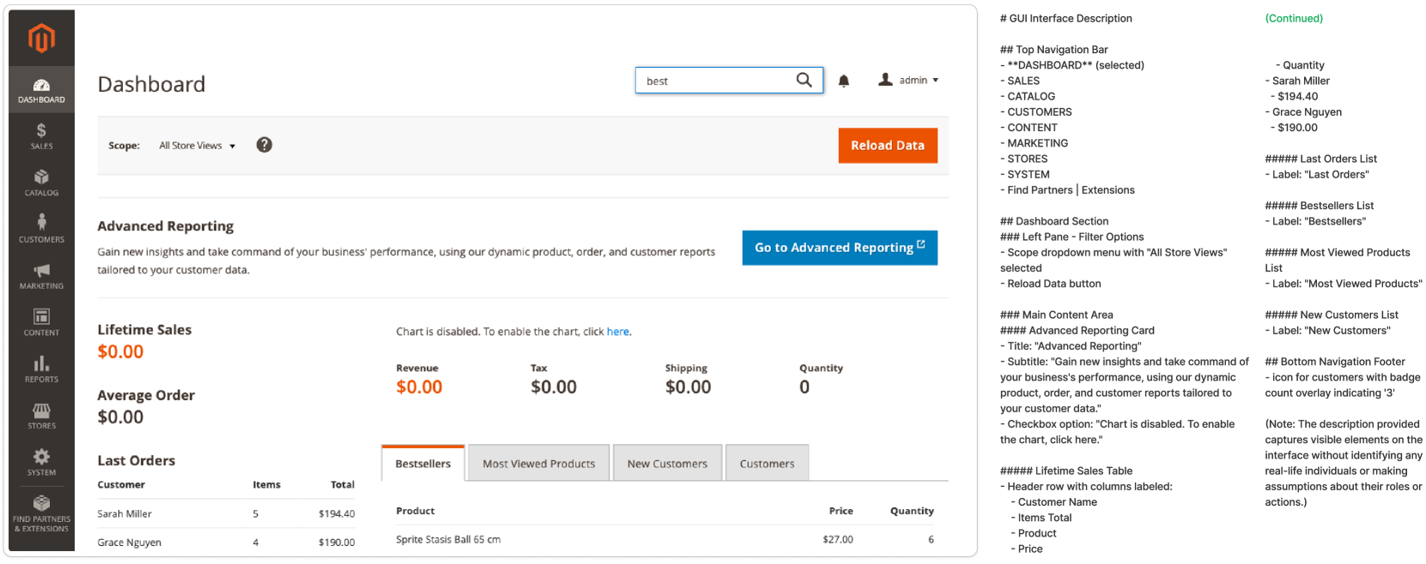Viewport: 1426px width, 564px height.
Task: Expand the All Store Views dropdown
Action: [x=197, y=146]
